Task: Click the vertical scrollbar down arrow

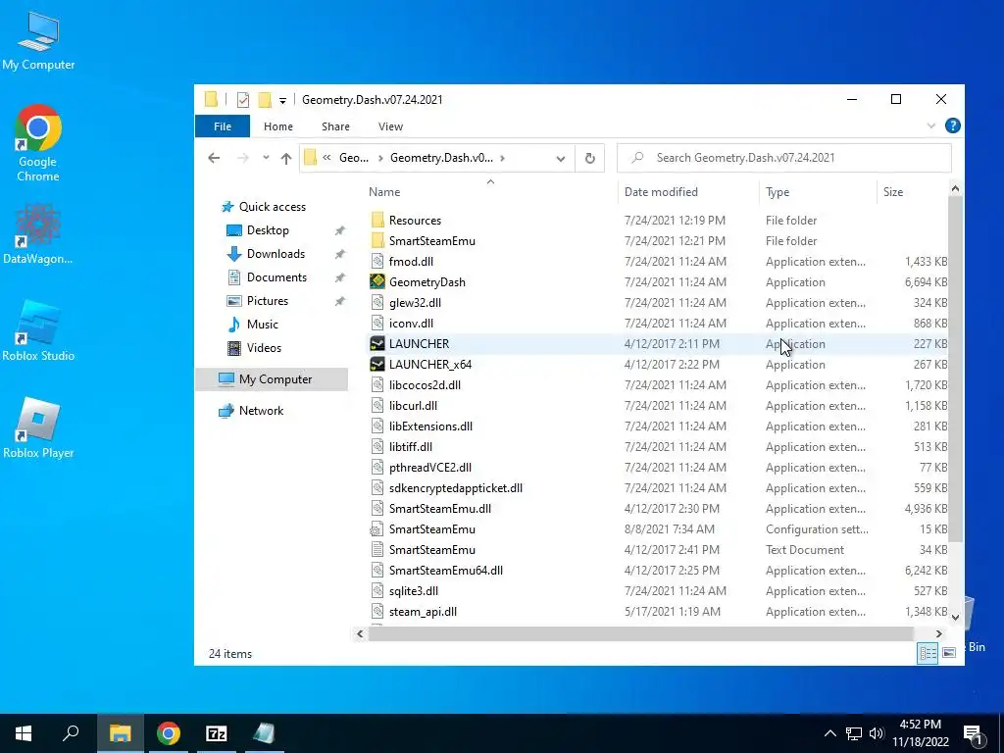Action: (955, 618)
